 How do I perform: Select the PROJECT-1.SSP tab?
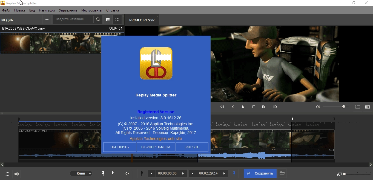pyautogui.click(x=142, y=20)
